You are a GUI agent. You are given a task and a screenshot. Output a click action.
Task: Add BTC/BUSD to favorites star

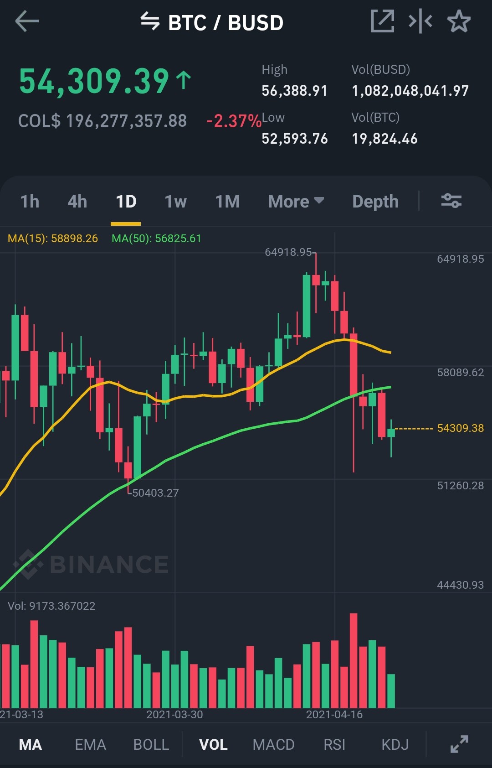coord(459,21)
